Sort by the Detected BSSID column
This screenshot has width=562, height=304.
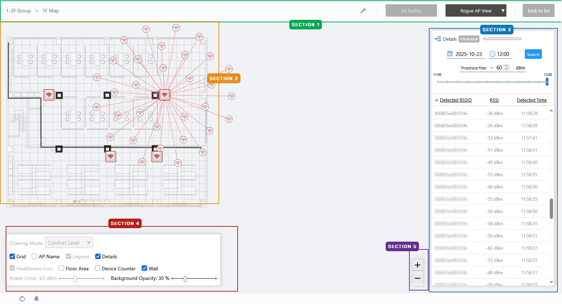click(455, 100)
